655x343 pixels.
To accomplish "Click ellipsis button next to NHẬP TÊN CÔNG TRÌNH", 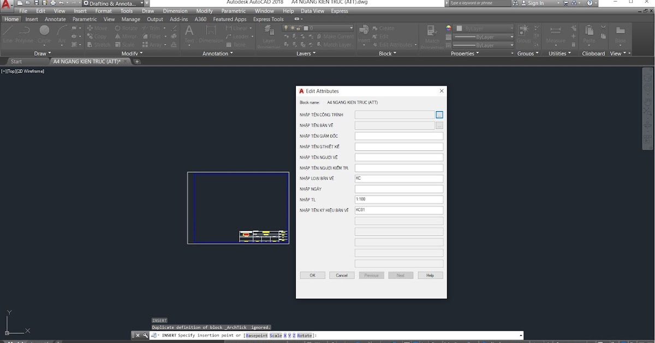I will (439, 115).
